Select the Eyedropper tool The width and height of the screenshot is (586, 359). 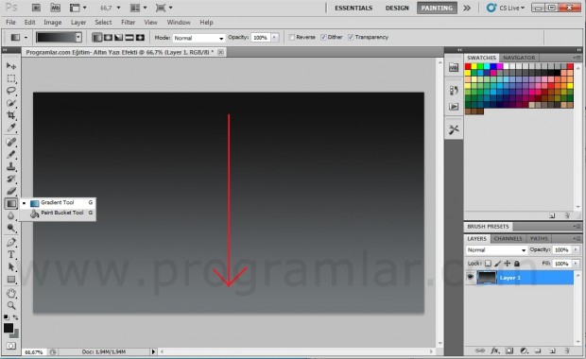(11, 128)
